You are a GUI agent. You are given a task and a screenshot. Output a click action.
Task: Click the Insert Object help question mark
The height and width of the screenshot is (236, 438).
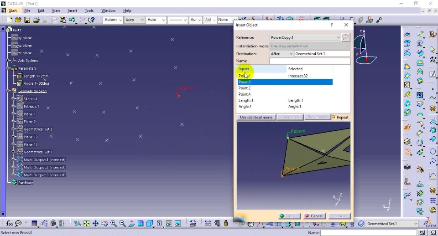pyautogui.click(x=332, y=25)
